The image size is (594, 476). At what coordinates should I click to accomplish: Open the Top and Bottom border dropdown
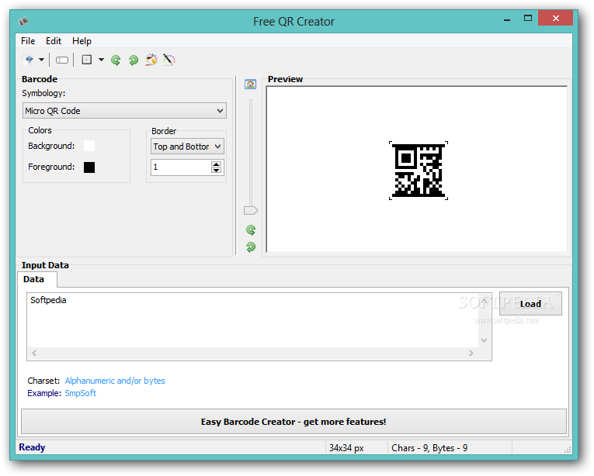(x=187, y=147)
